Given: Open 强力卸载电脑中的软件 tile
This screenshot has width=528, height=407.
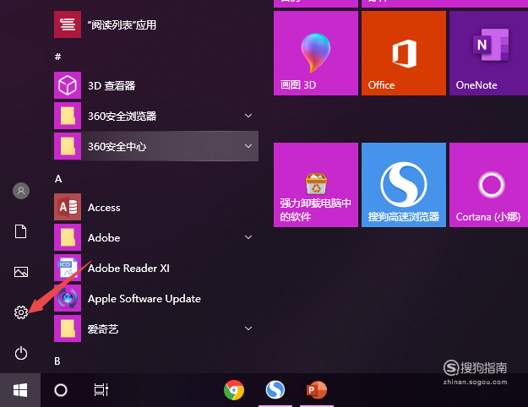Looking at the screenshot, I should tap(316, 185).
